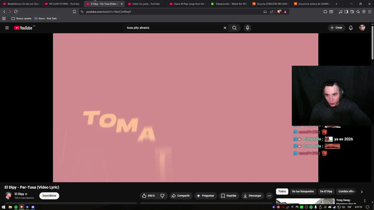Reload the page

(x=16, y=12)
